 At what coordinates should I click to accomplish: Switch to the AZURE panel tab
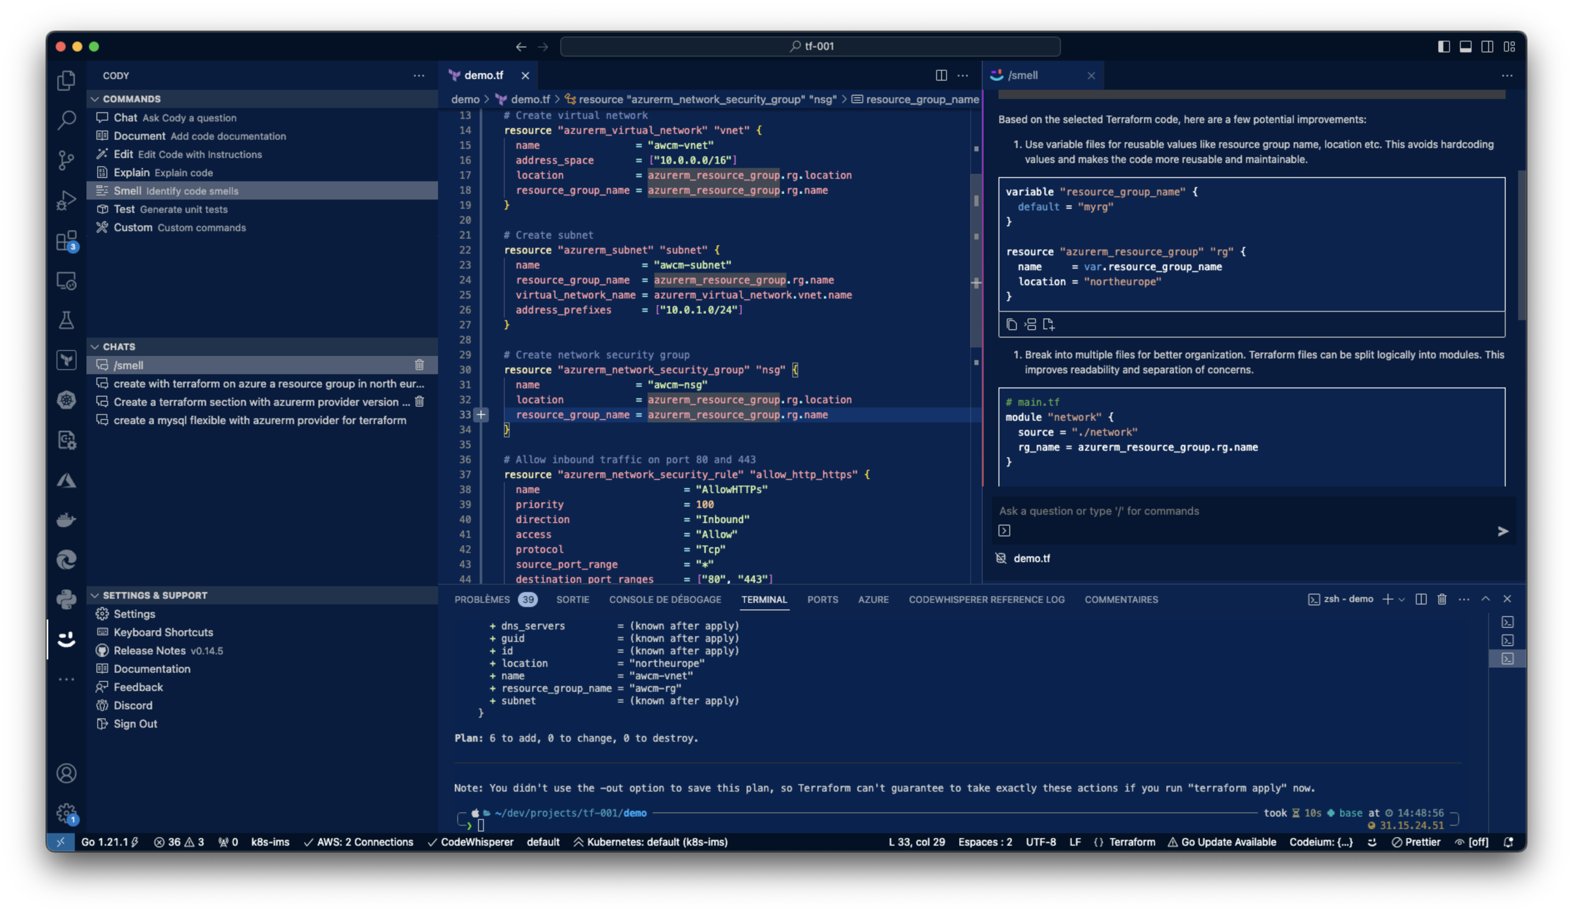(x=873, y=600)
